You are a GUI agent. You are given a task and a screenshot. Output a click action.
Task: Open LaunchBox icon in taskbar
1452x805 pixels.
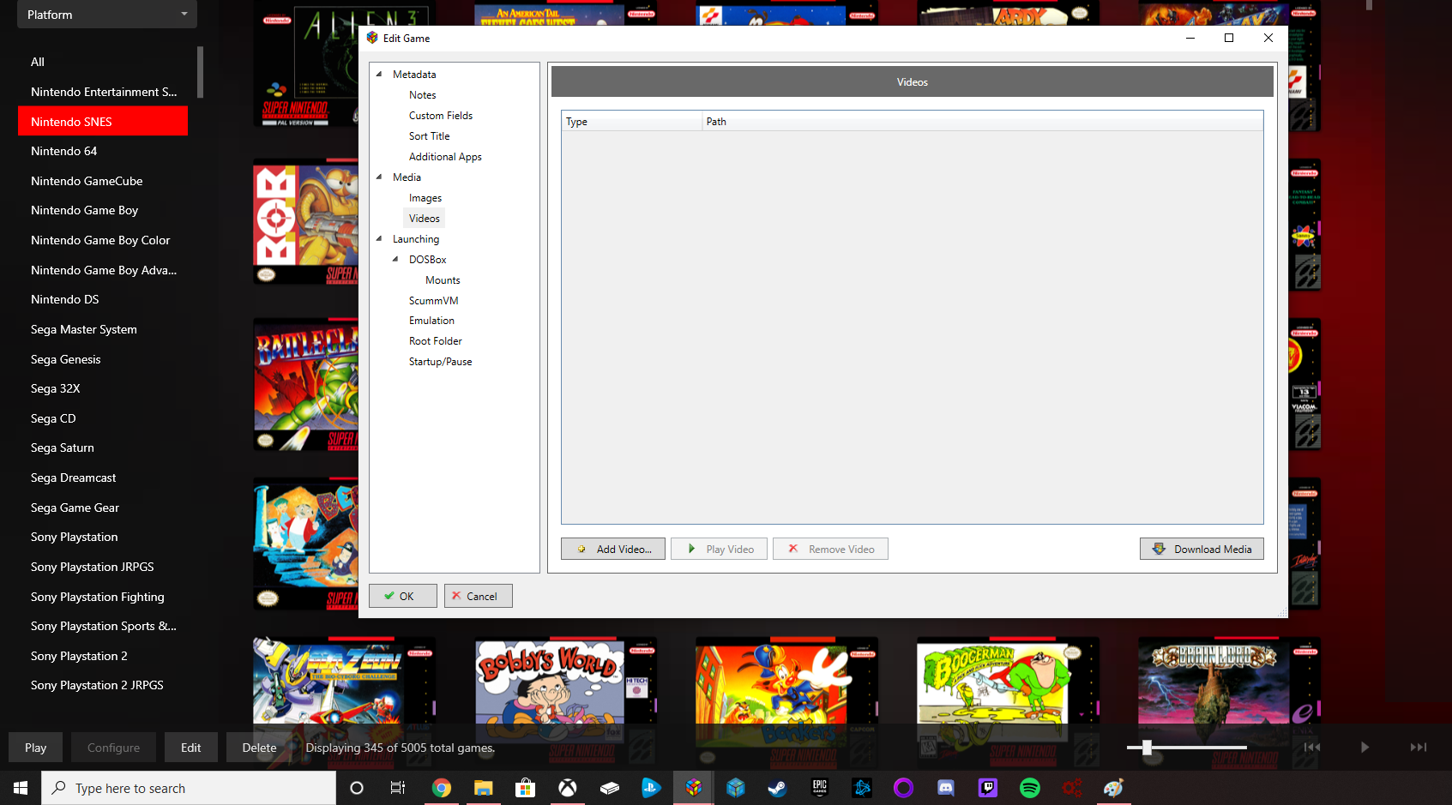[x=694, y=788]
